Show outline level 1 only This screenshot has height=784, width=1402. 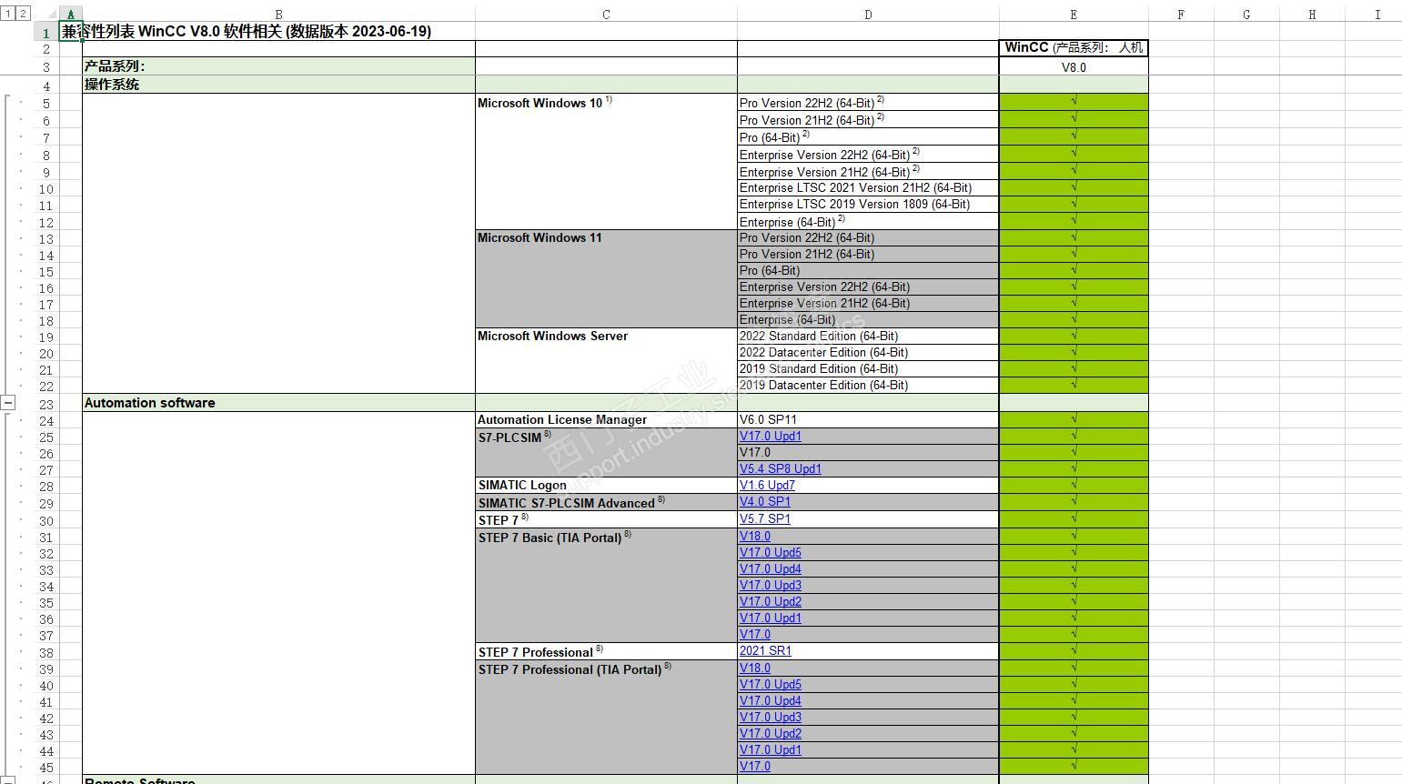pyautogui.click(x=8, y=14)
